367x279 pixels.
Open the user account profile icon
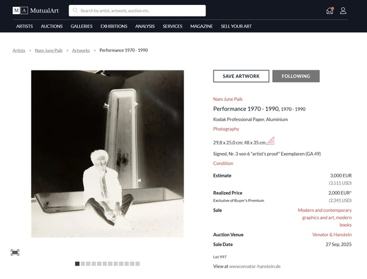click(343, 10)
